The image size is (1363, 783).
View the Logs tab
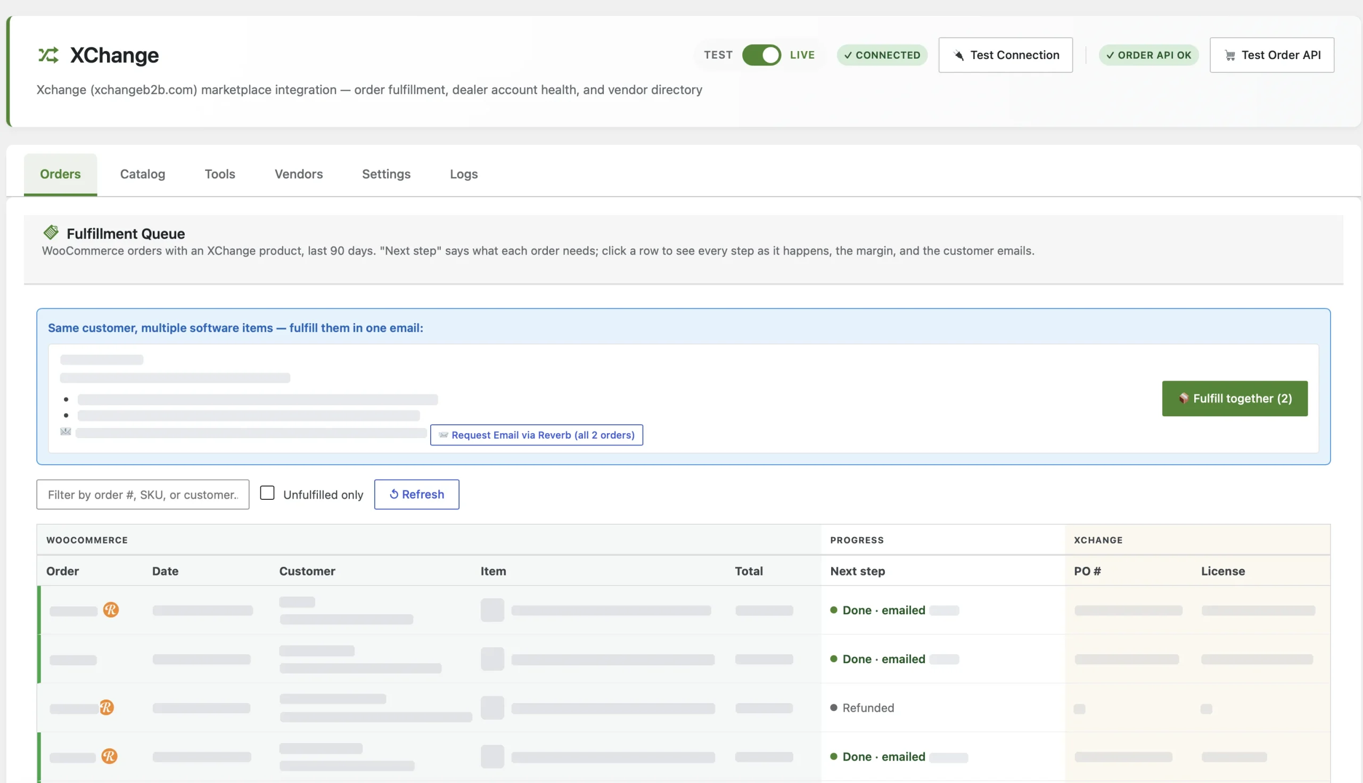464,174
